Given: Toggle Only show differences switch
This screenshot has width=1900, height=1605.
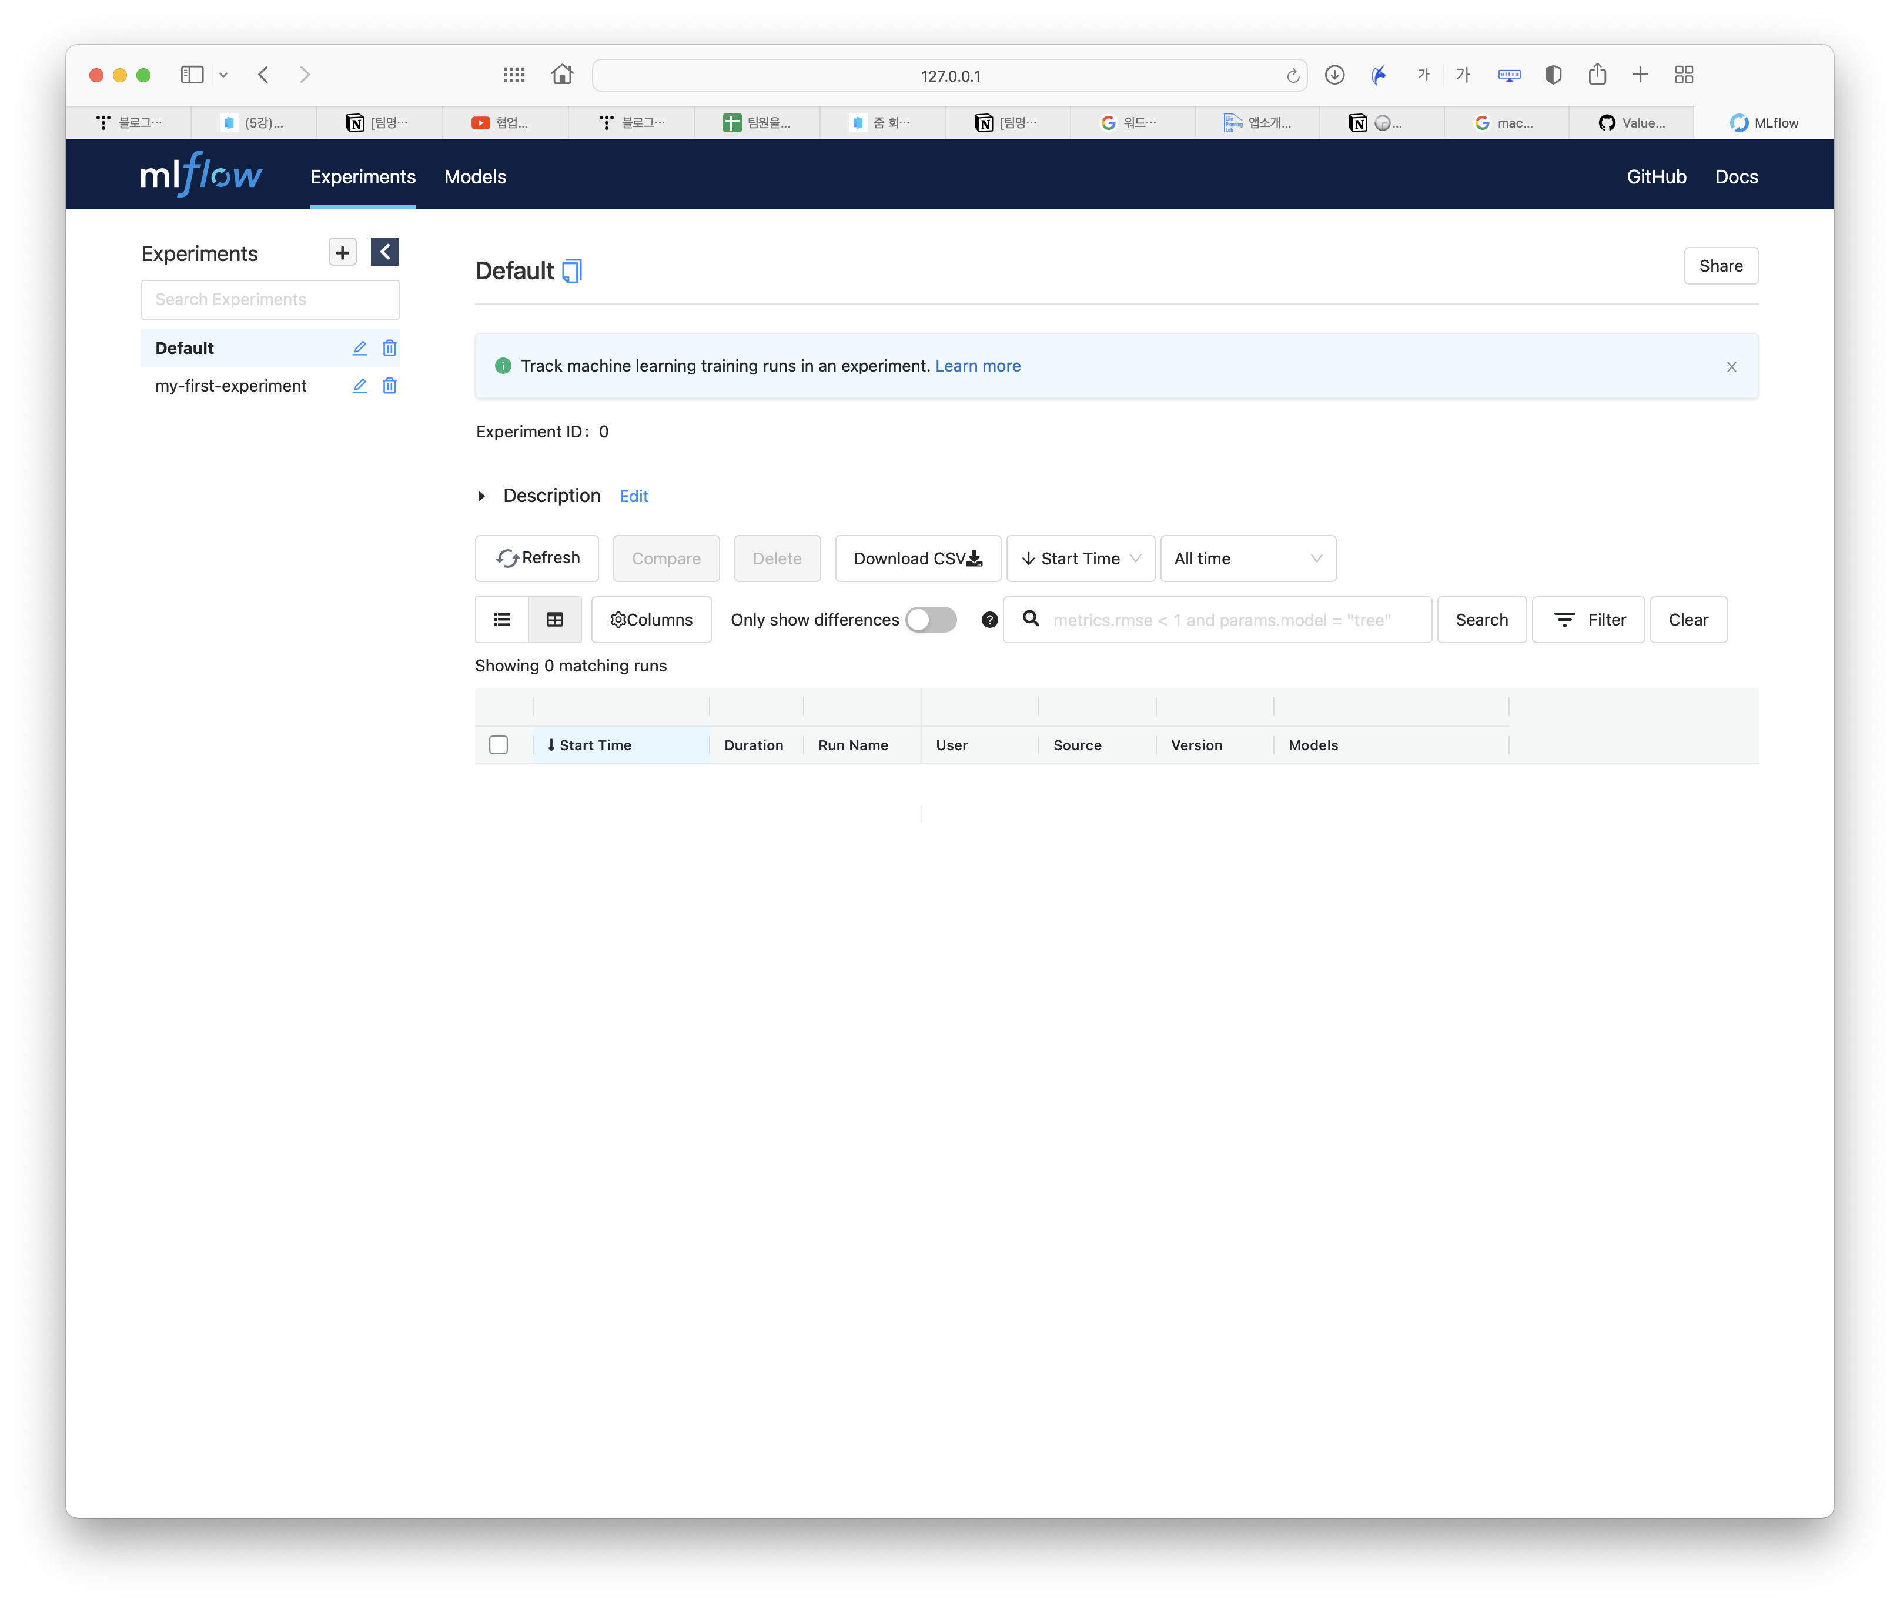Looking at the screenshot, I should click(931, 620).
